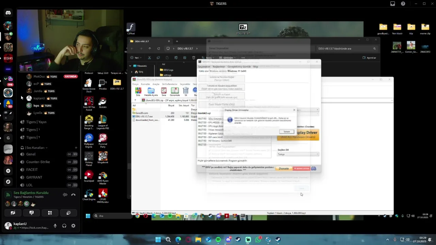Click Outlook icon in Windows taskbar
Image resolution: width=436 pixels, height=245 pixels.
point(208,240)
